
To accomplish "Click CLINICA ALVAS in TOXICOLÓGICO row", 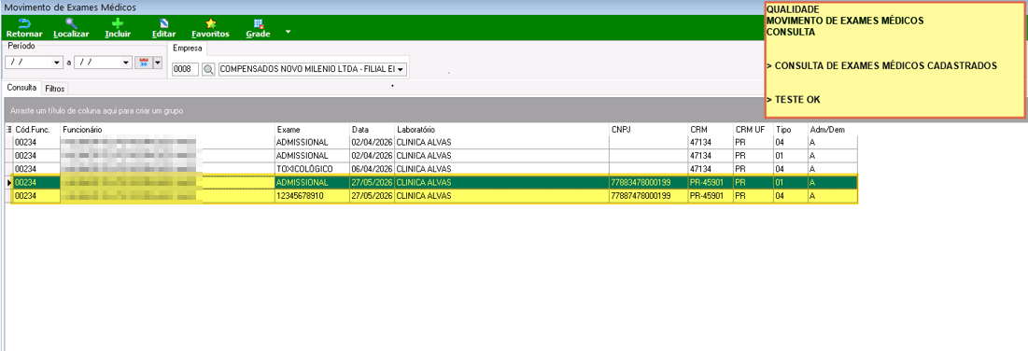I will point(501,169).
